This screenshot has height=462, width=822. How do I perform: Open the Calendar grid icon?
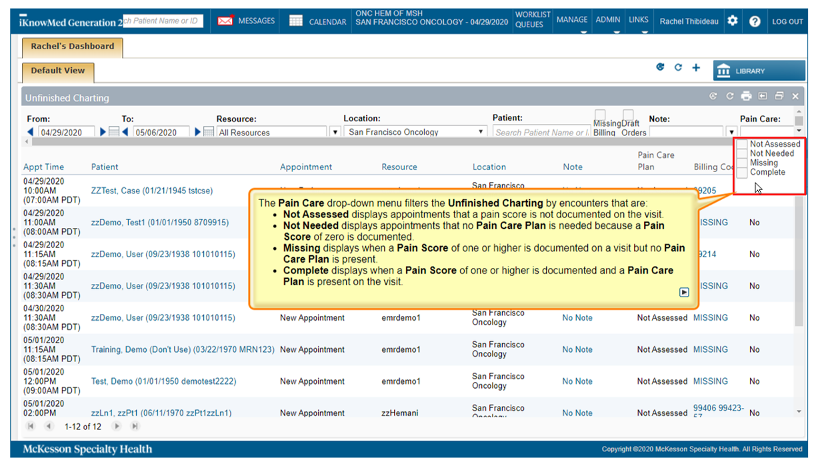(296, 21)
